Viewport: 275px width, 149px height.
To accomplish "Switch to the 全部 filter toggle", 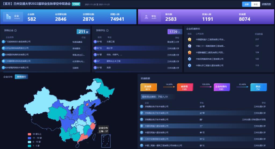I will click(x=247, y=4).
